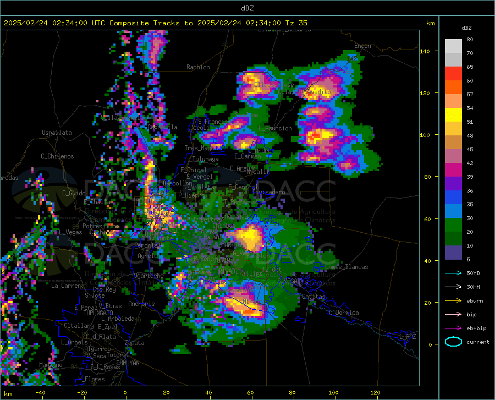Click the eburn orange arrow legend icon
The width and height of the screenshot is (495, 400).
click(453, 300)
